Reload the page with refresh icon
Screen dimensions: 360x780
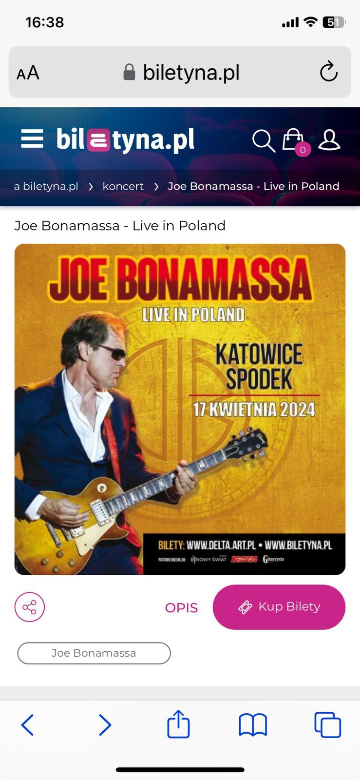tap(329, 72)
